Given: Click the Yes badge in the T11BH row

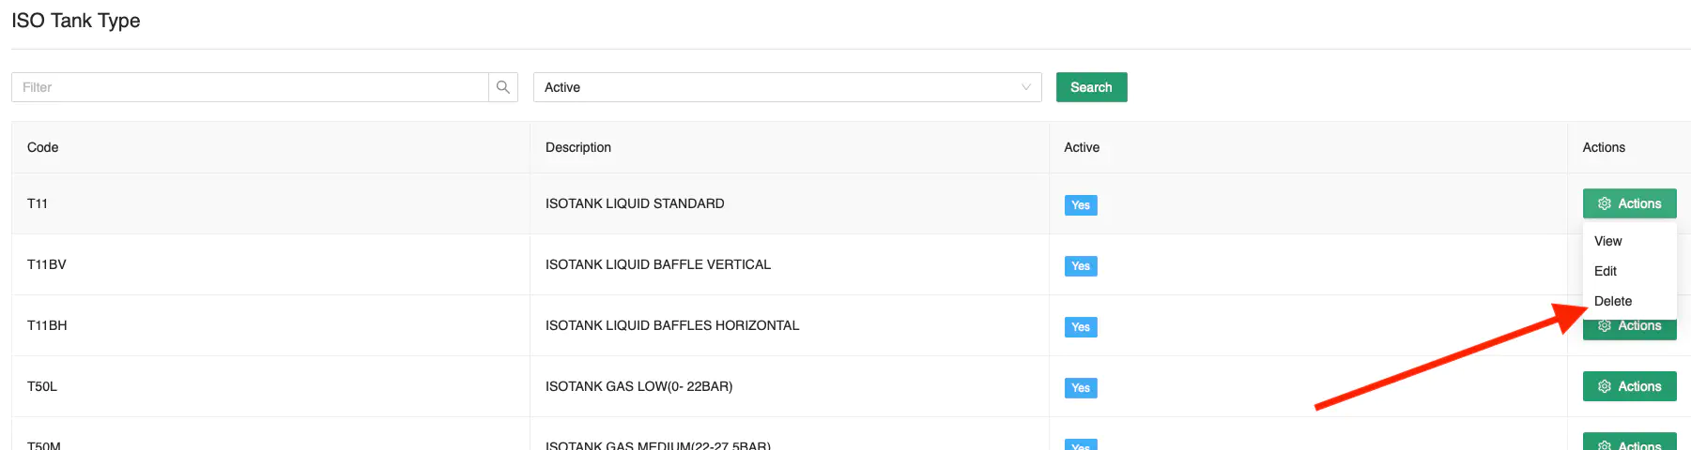Looking at the screenshot, I should coord(1080,327).
